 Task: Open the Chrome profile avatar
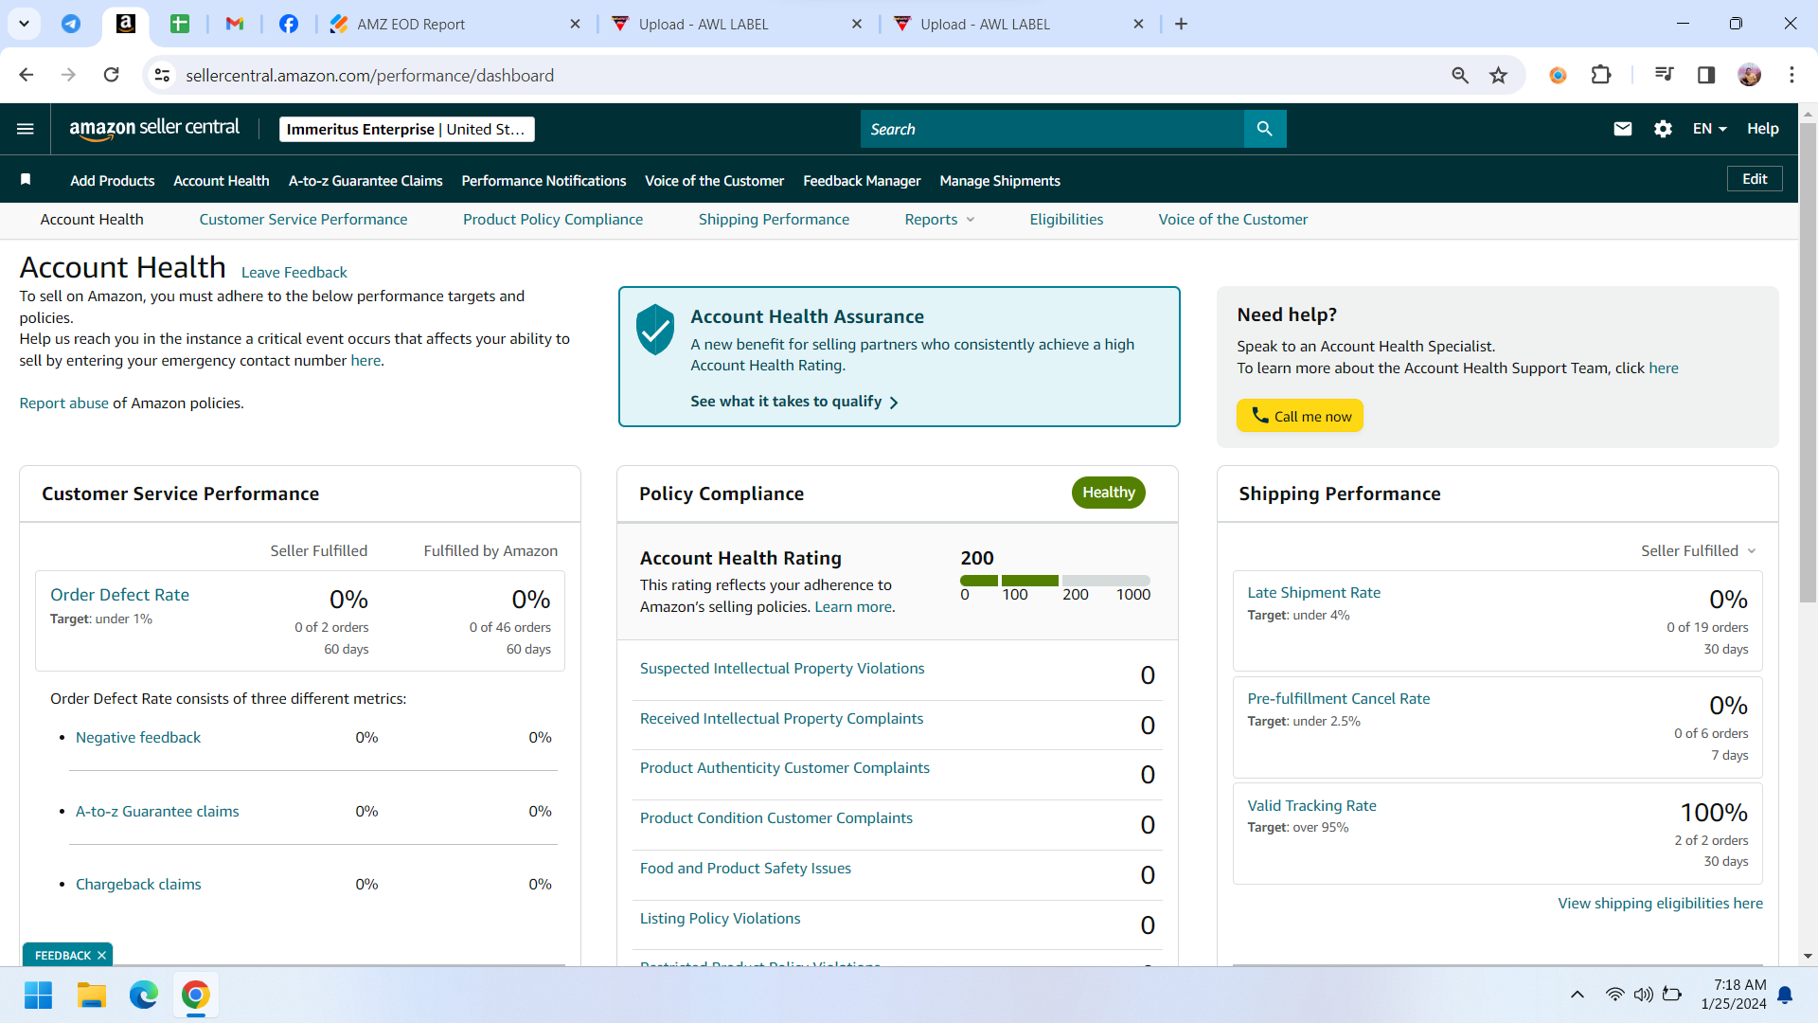(1750, 75)
